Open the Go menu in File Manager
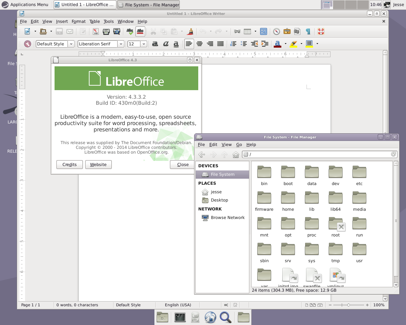This screenshot has width=406, height=325. [239, 144]
